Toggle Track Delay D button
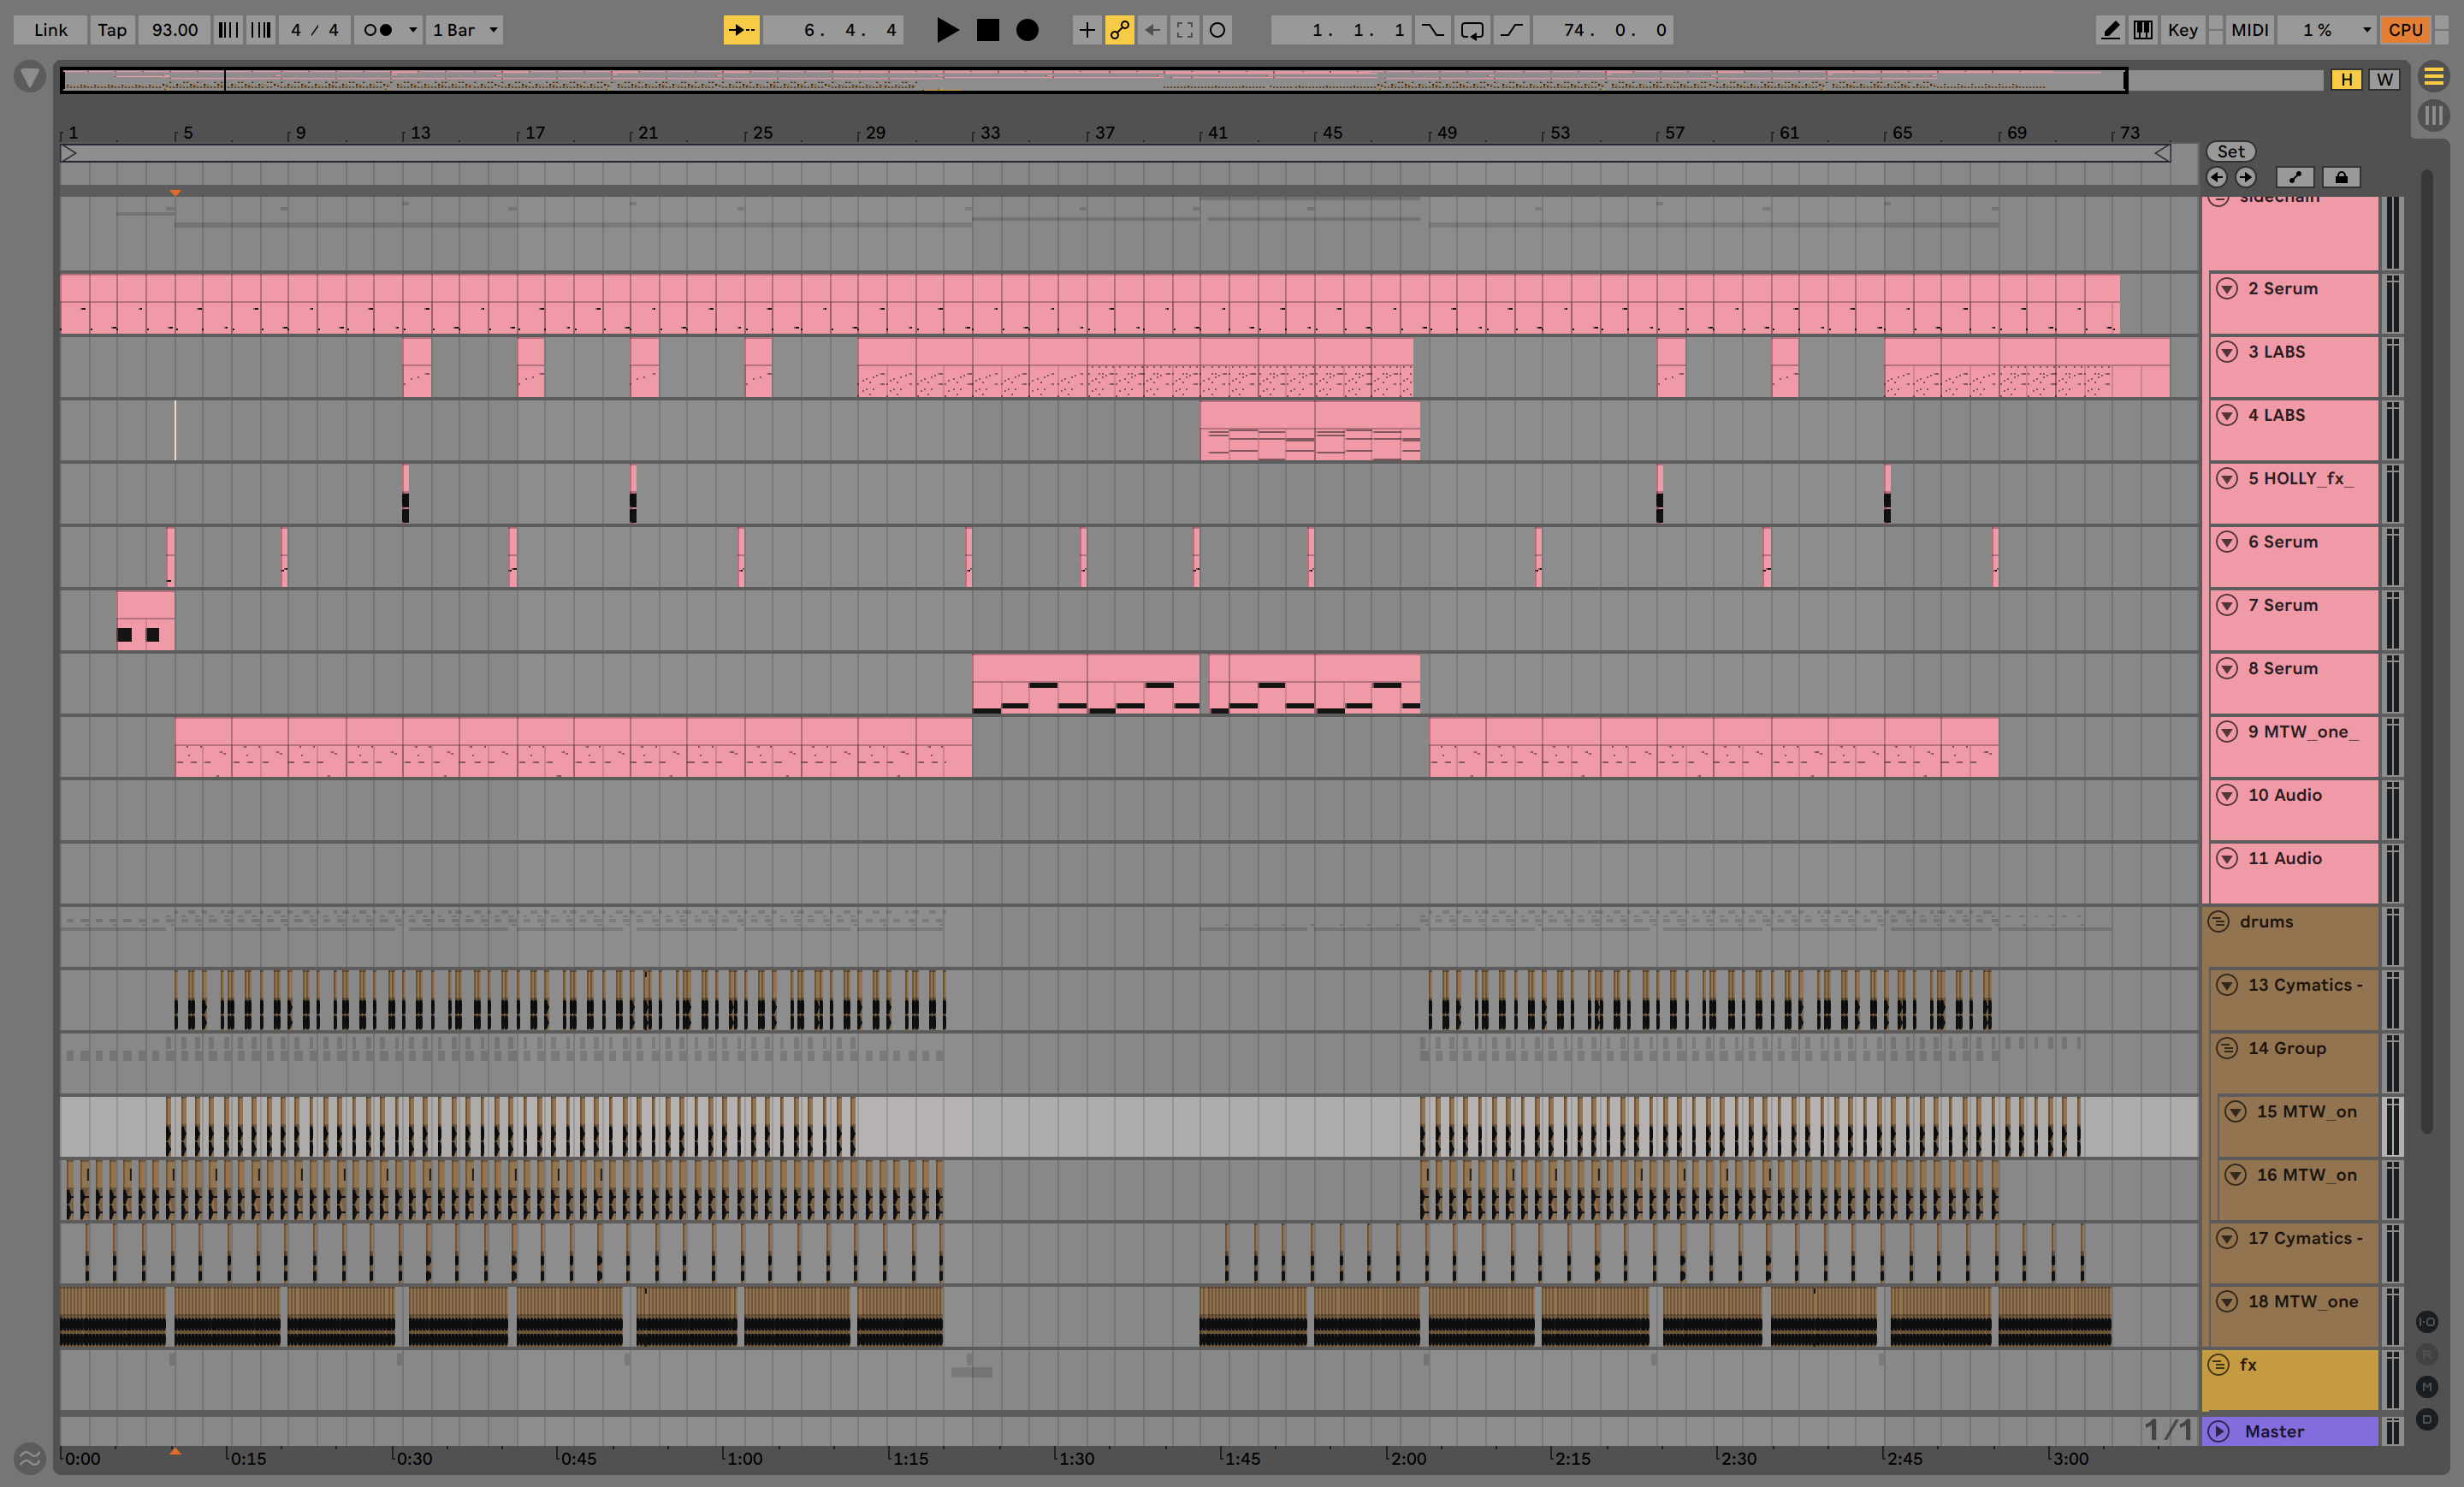The height and width of the screenshot is (1487, 2464). [x=2427, y=1419]
